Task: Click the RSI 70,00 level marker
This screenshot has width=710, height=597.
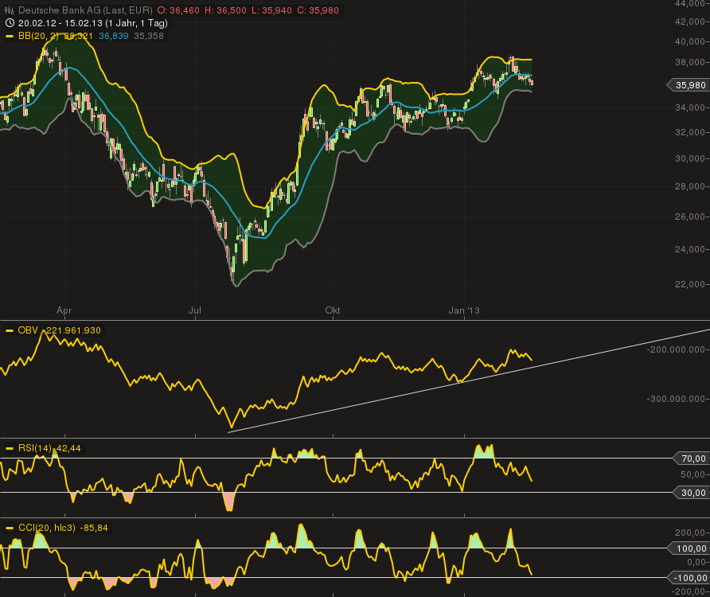Action: point(691,458)
